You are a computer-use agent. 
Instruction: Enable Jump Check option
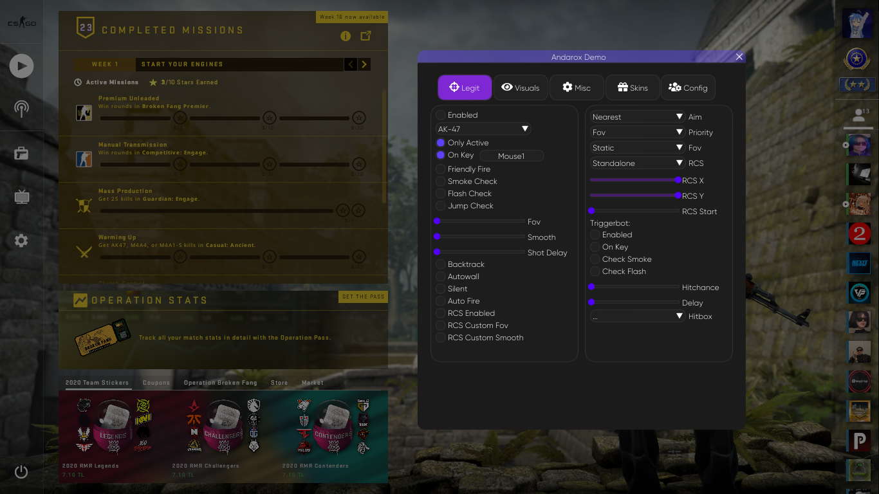tap(441, 206)
